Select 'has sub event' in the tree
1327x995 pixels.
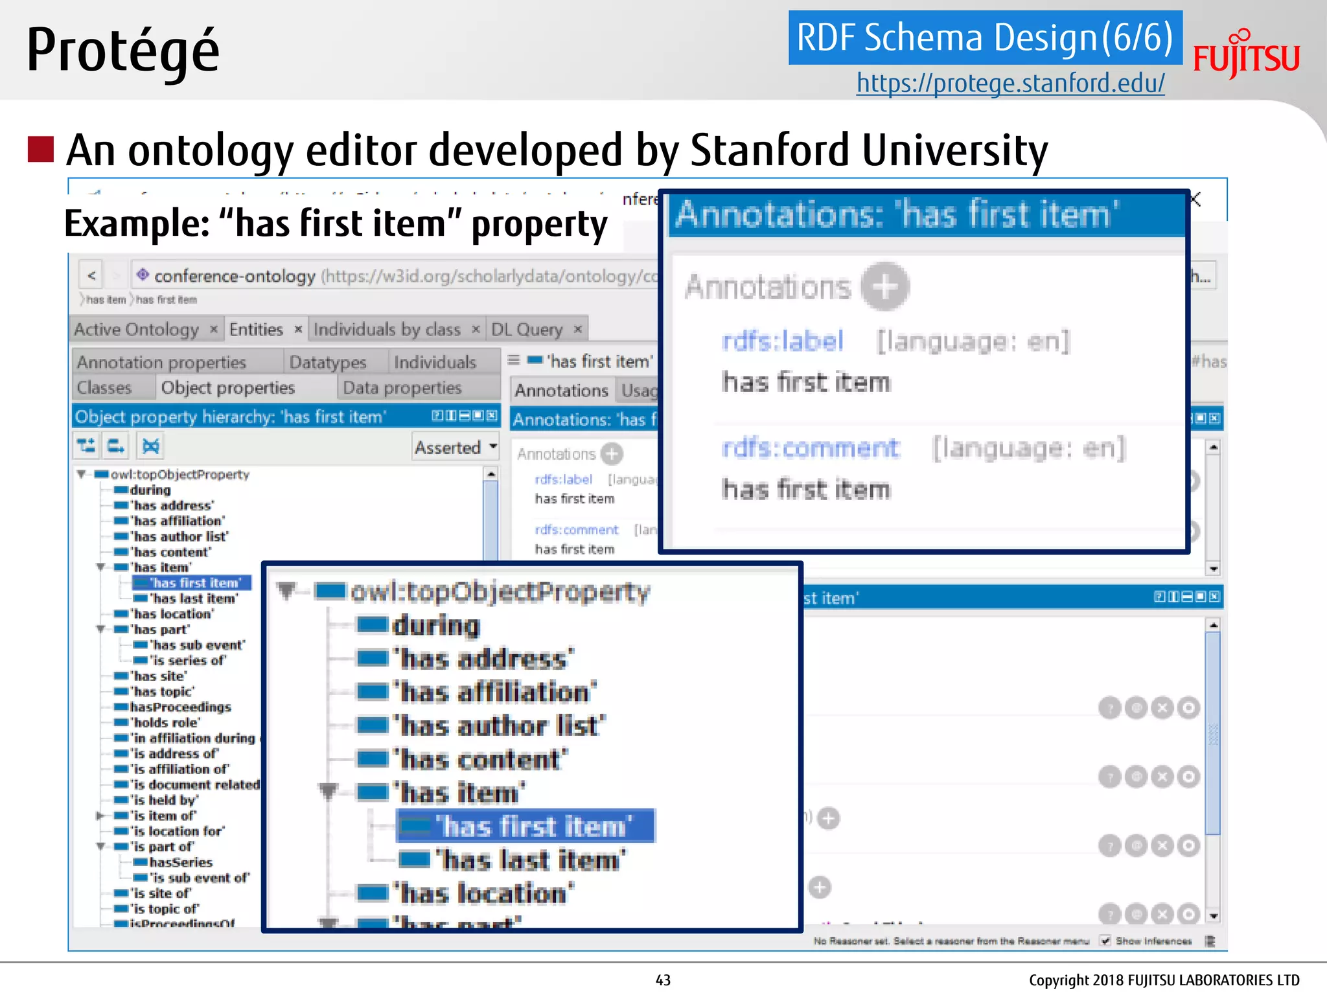198,645
